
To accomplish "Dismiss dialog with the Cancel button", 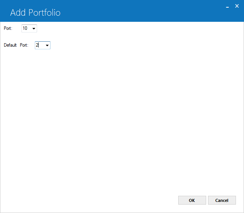I will [222, 200].
